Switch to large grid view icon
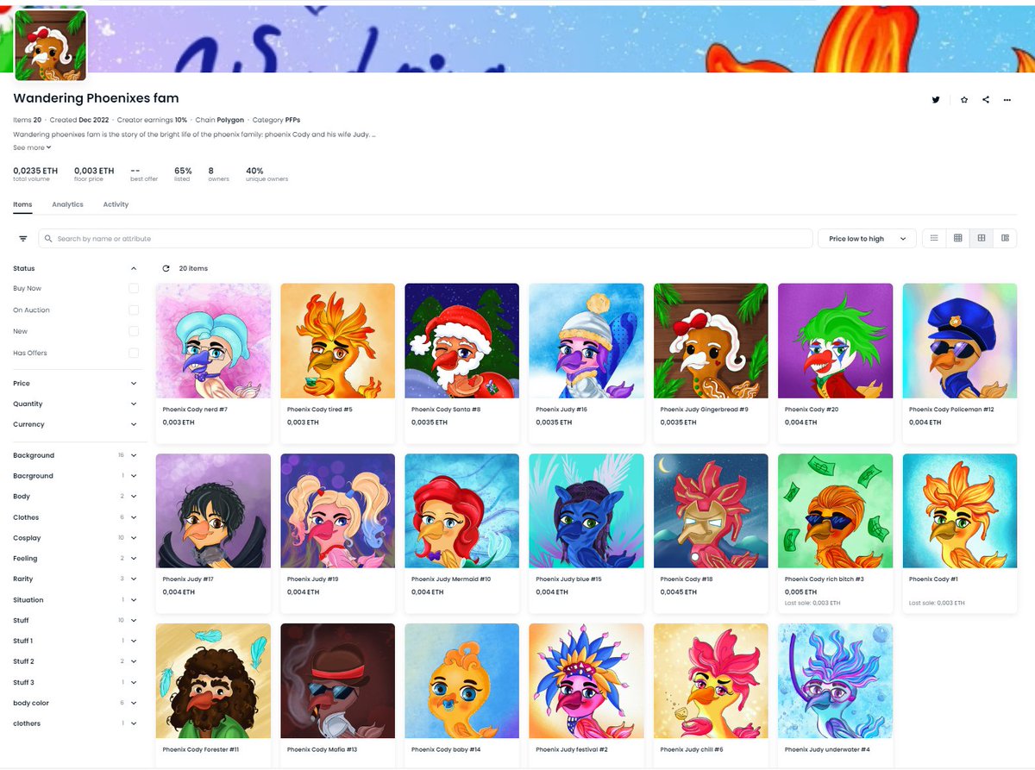Viewport: 1035px width, 770px height. coord(982,238)
